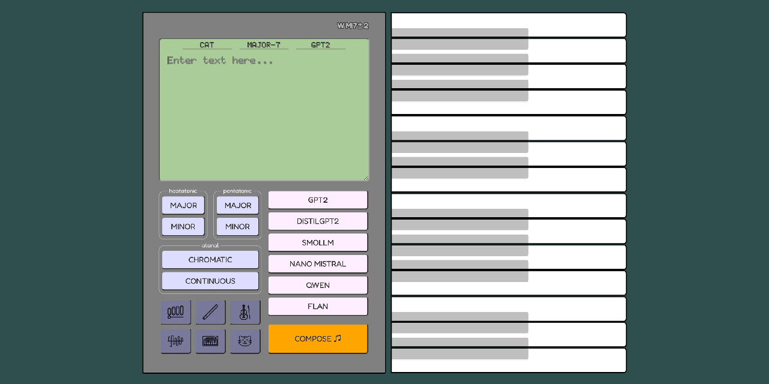Select the xylophone instrument icon
The height and width of the screenshot is (384, 769).
[x=175, y=312]
